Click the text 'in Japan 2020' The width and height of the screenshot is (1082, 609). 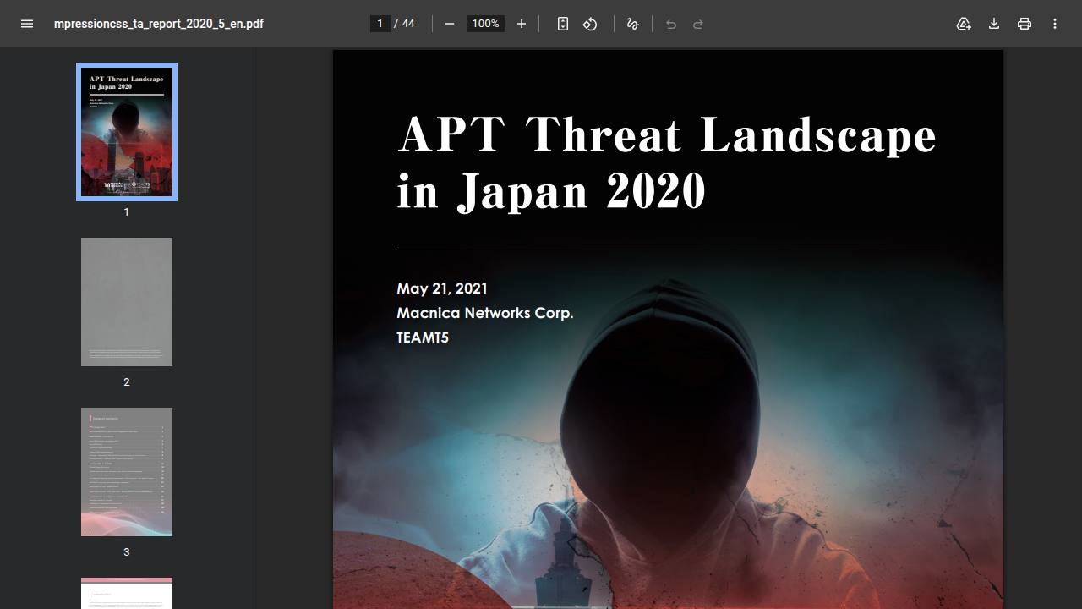(x=551, y=190)
